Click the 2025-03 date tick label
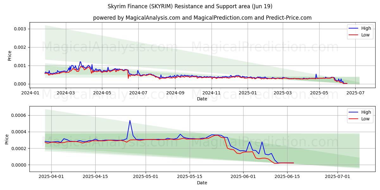The height and width of the screenshot is (190, 380). coord(282,93)
